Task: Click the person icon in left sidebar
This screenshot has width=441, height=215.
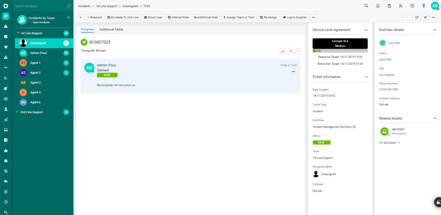Action: tap(6, 109)
